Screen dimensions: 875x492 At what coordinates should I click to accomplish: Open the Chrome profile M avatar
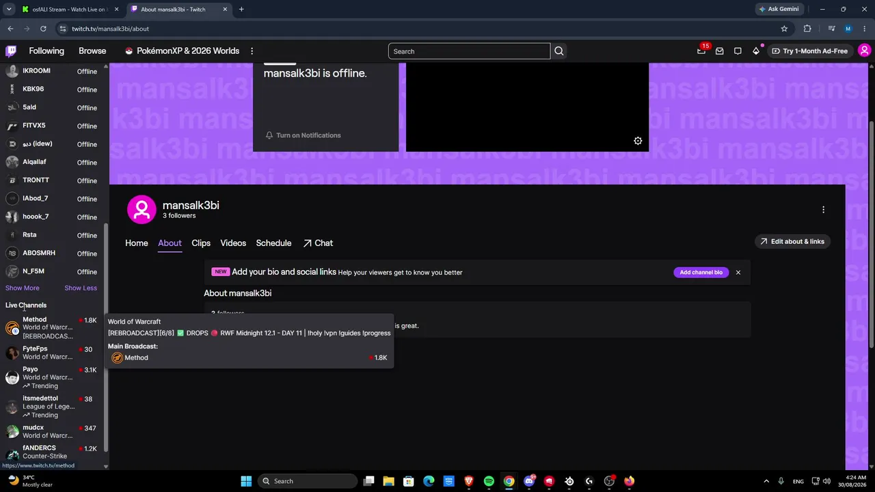848,29
